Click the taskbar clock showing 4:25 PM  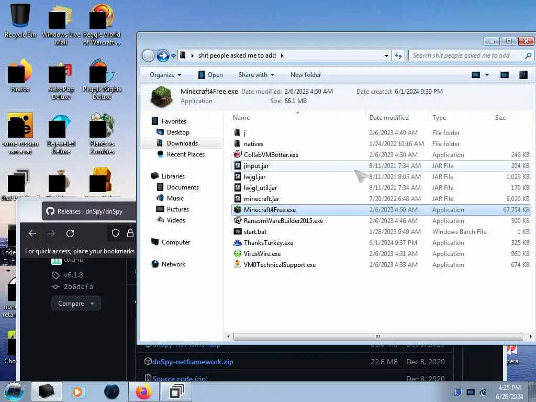(x=509, y=392)
